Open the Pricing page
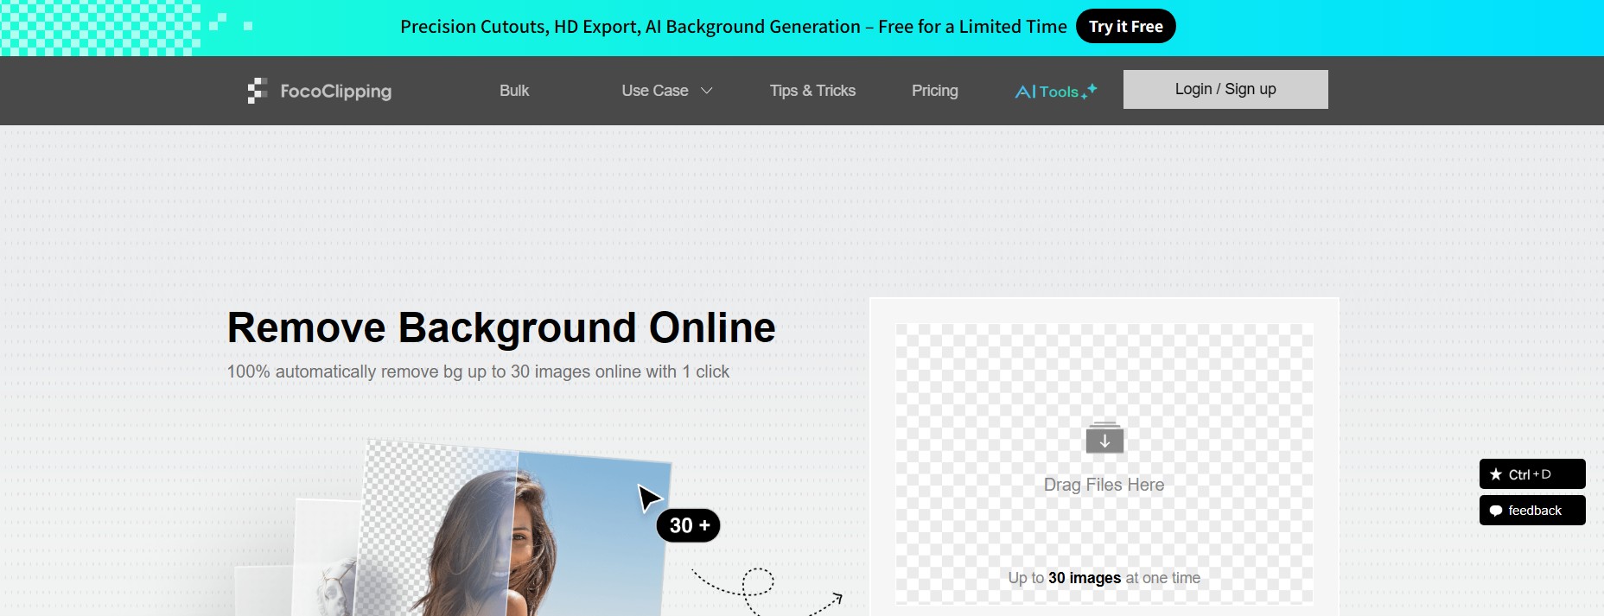The image size is (1604, 616). pos(935,91)
